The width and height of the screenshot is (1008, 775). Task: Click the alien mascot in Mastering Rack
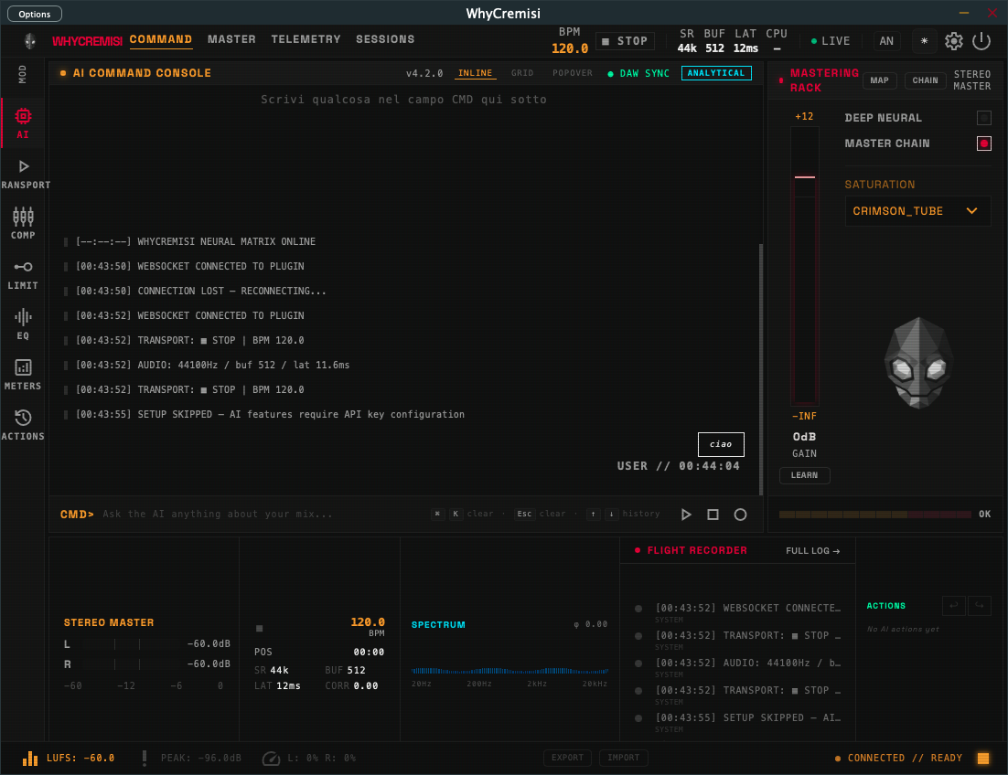pyautogui.click(x=918, y=363)
